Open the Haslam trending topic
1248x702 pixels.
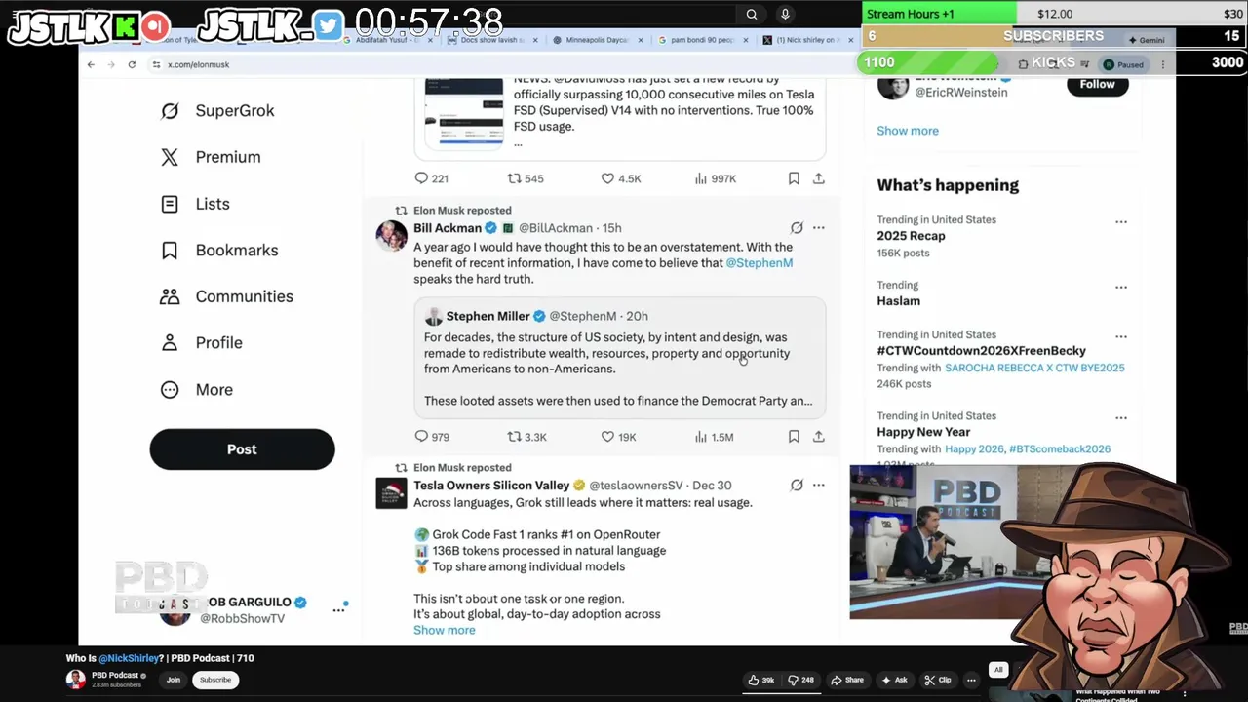click(x=898, y=301)
